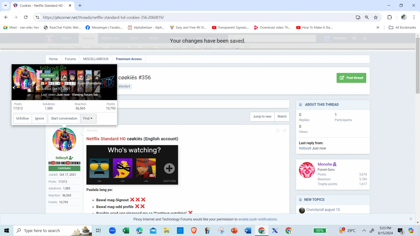420x236 pixels.
Task: Click Ignore in the profile popup
Action: point(39,118)
